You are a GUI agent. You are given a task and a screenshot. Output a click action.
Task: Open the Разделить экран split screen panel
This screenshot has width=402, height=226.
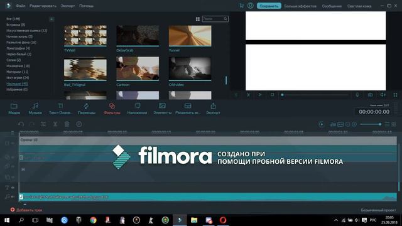(x=188, y=109)
